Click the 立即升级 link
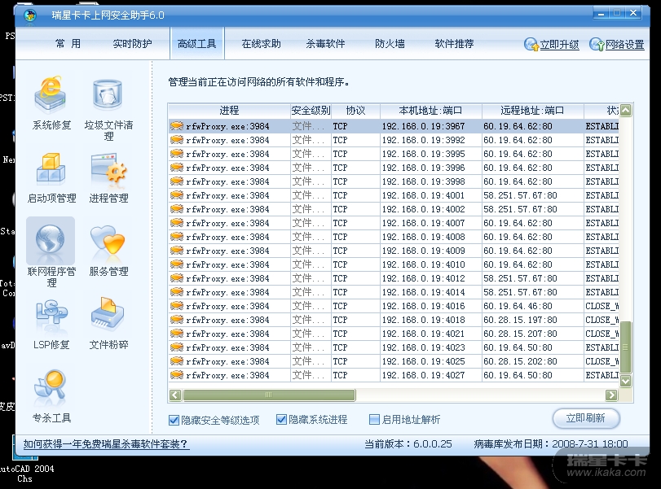Viewport: 661px width, 489px height. [x=560, y=45]
